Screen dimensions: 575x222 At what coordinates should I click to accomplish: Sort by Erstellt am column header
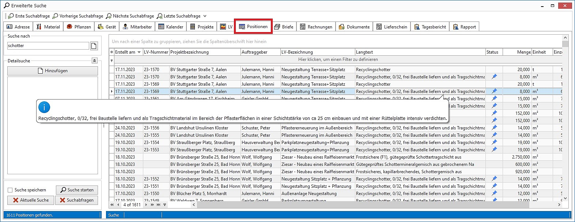(x=128, y=52)
